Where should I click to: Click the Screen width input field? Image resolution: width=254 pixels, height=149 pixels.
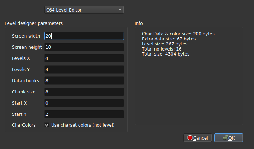click(x=84, y=36)
